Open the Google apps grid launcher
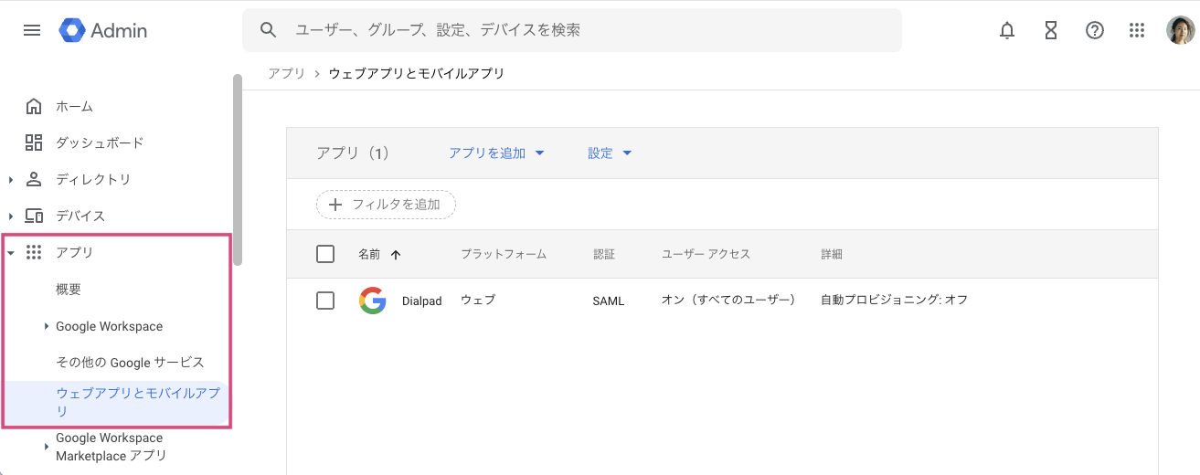The width and height of the screenshot is (1200, 475). [1137, 30]
